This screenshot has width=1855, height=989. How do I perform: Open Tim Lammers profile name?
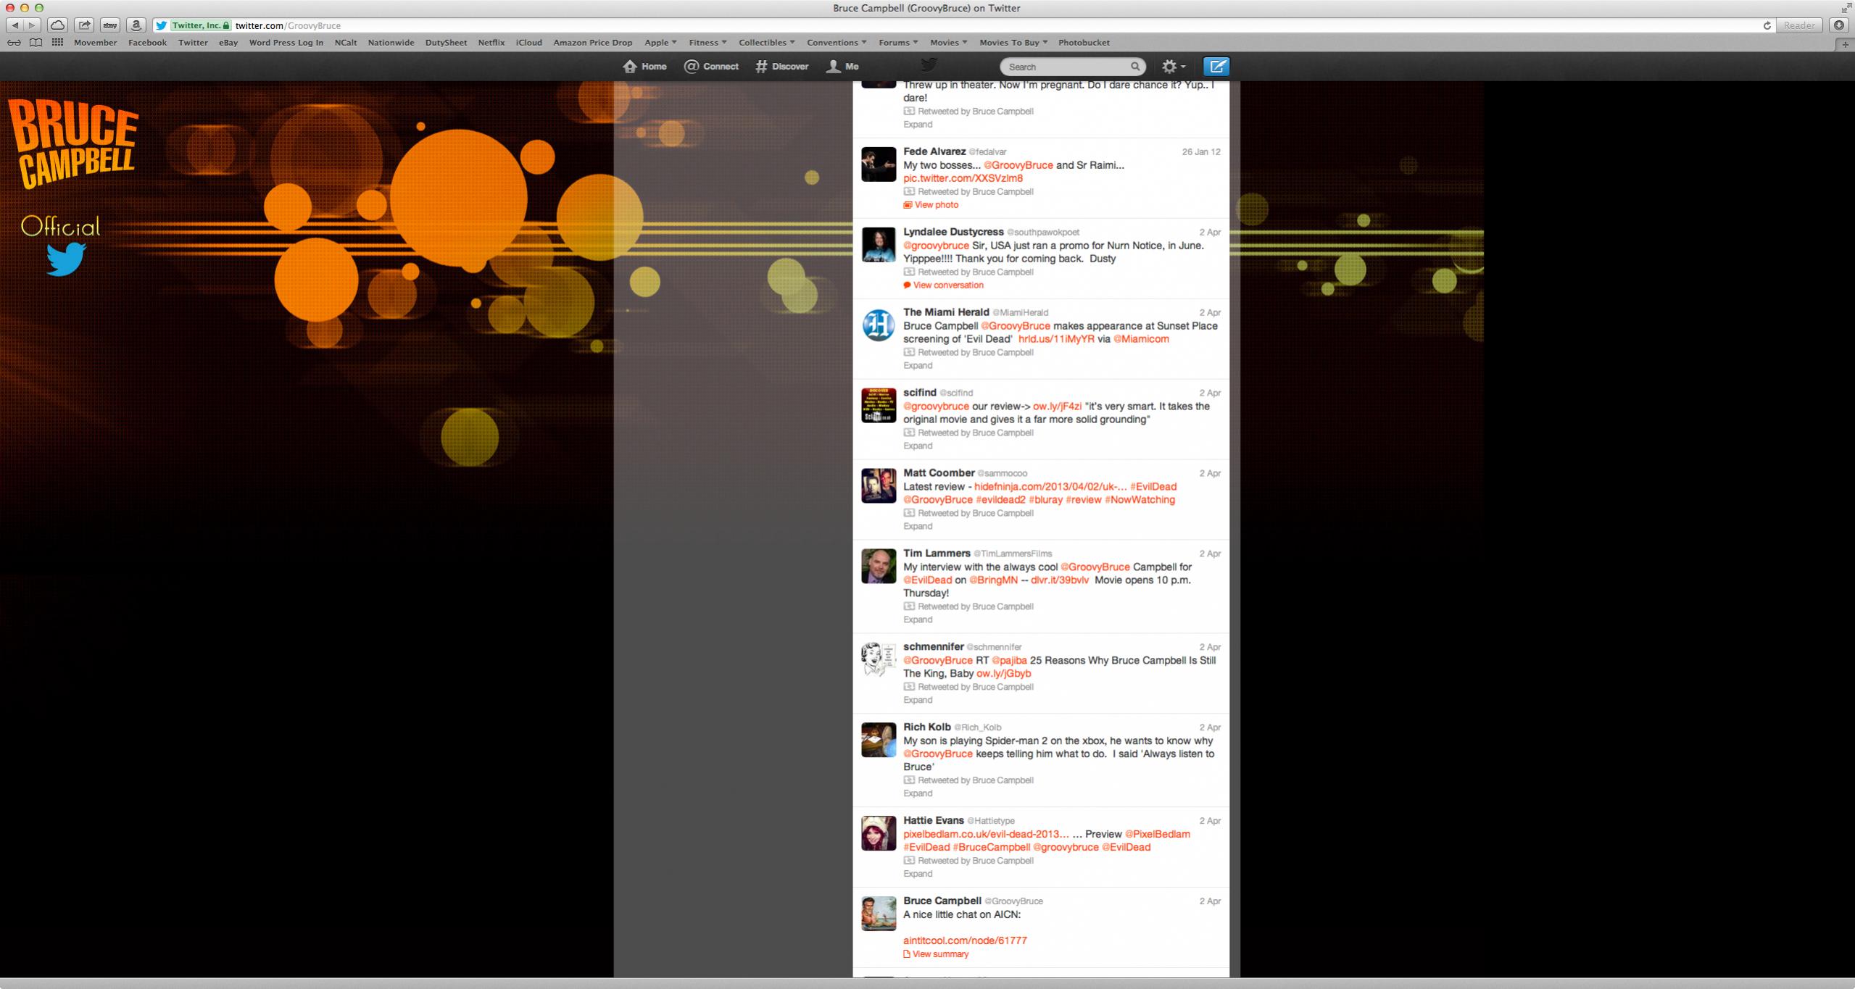937,554
